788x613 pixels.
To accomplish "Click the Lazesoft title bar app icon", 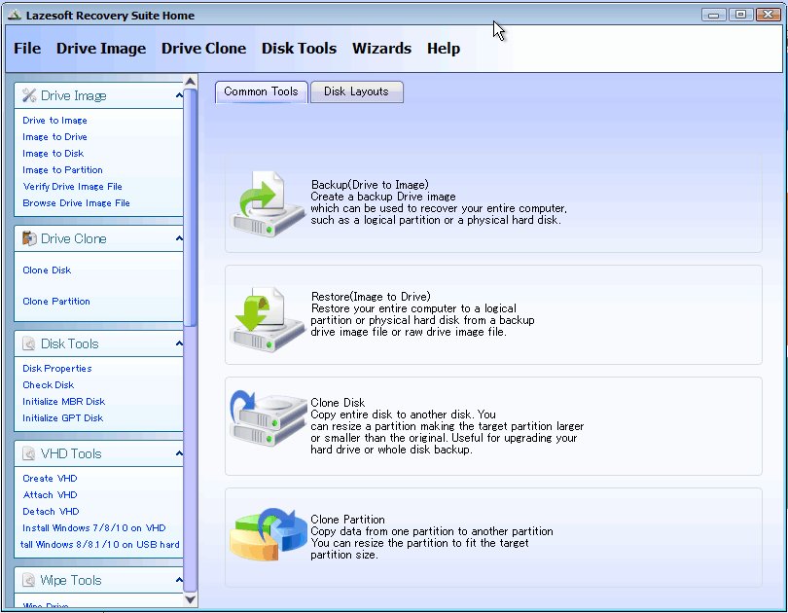I will 15,15.
